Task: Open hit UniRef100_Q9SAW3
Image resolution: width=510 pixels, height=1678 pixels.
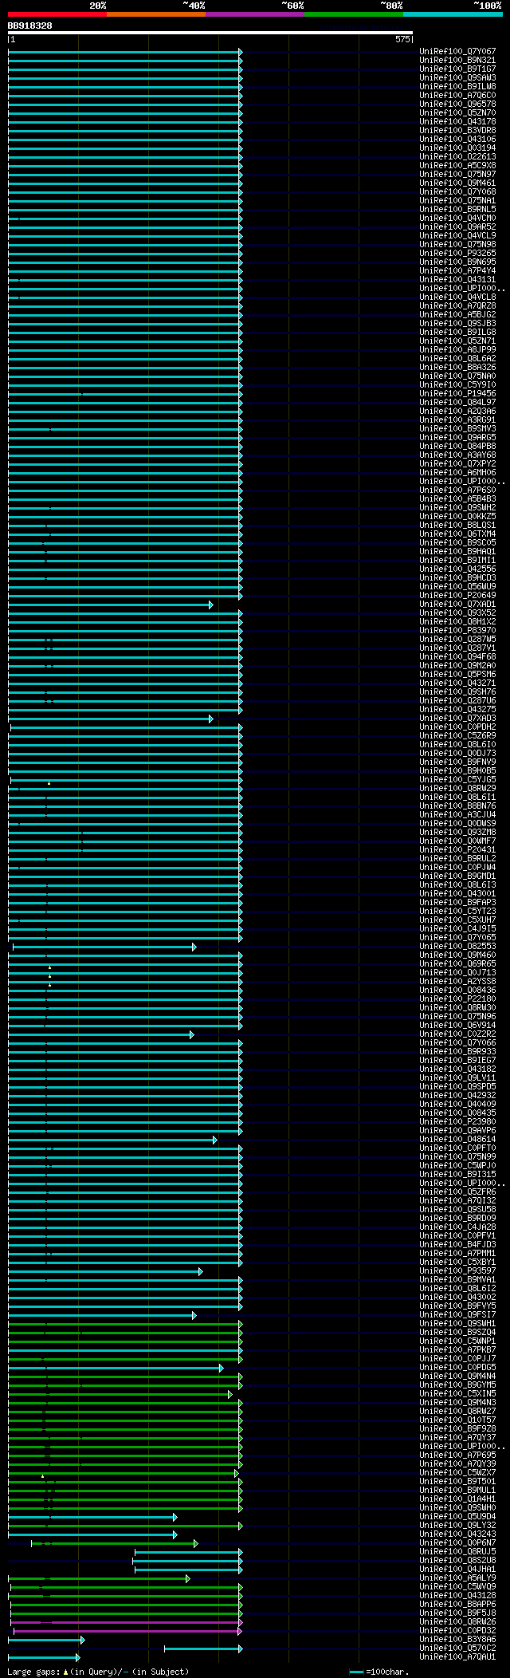Action: tap(457, 78)
